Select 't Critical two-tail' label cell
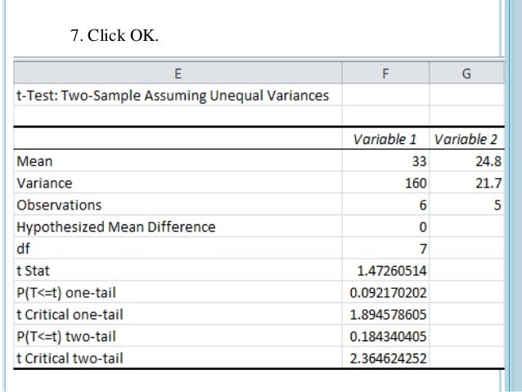522x392 pixels. tap(178, 358)
